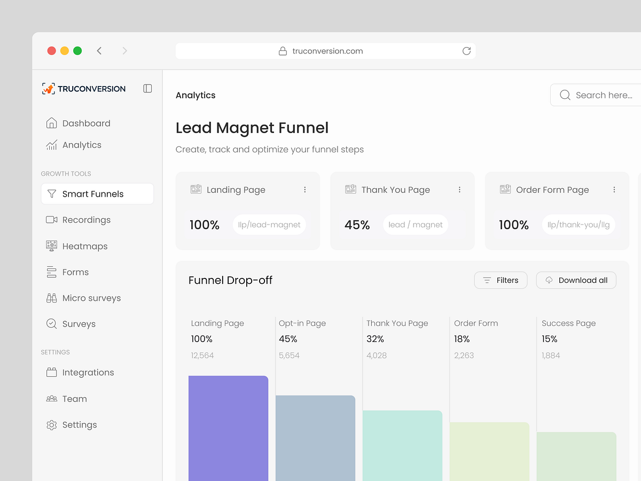The image size is (641, 481).
Task: Click the Analytics breadcrumb heading
Action: coord(196,95)
